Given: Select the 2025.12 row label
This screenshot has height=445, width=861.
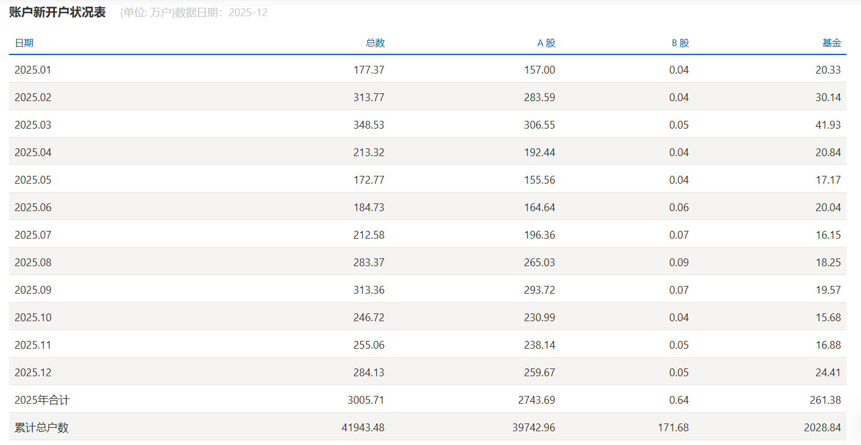Looking at the screenshot, I should (33, 371).
